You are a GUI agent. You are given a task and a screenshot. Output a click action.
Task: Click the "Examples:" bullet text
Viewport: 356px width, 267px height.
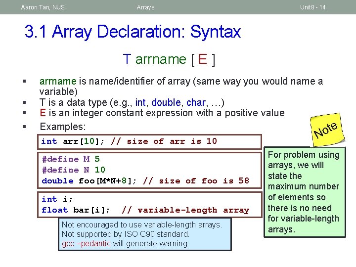click(x=63, y=127)
